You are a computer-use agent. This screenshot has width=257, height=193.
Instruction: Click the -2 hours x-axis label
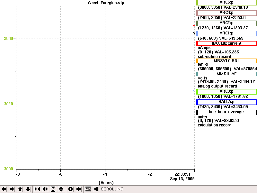click(x=150, y=174)
